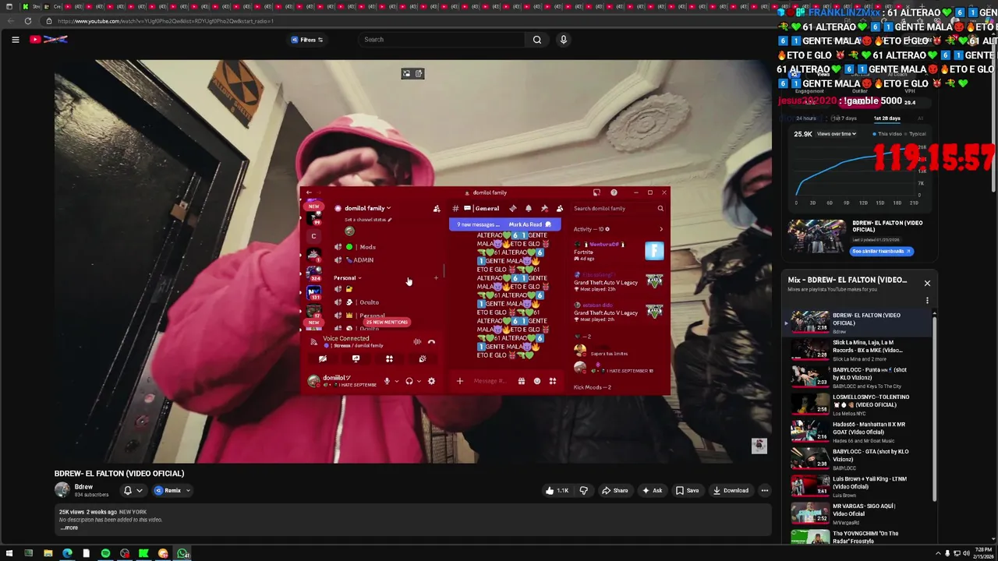
Task: Open Discord message attachment plus button
Action: pyautogui.click(x=459, y=381)
